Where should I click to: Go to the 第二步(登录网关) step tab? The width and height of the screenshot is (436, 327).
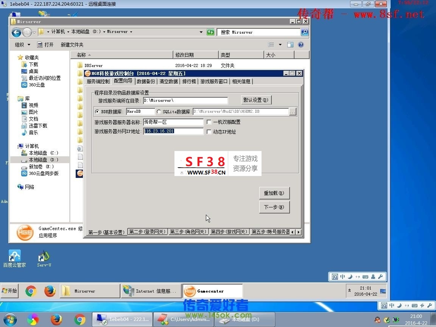click(x=147, y=232)
